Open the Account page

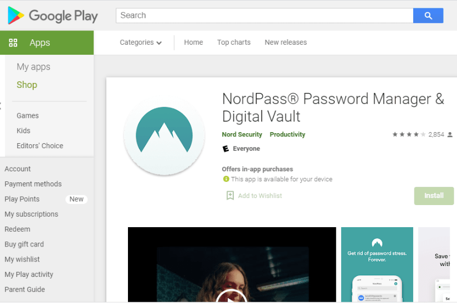(x=18, y=169)
